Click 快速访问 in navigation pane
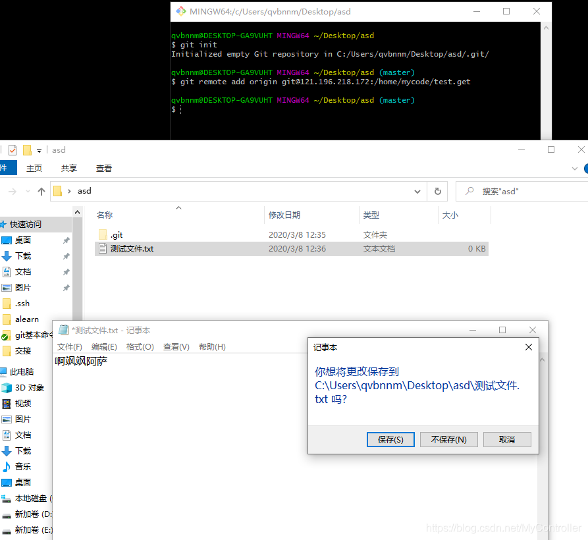Image resolution: width=588 pixels, height=540 pixels. 26,225
